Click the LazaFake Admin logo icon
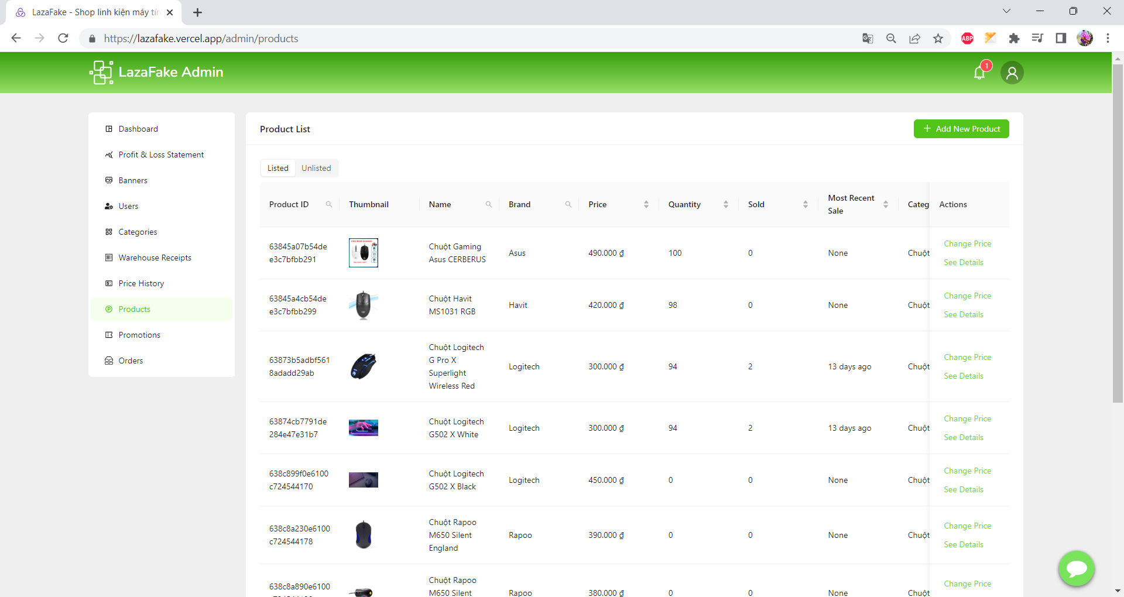This screenshot has height=597, width=1124. pyautogui.click(x=101, y=73)
